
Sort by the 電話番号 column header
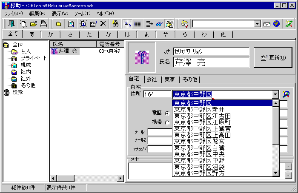click(x=110, y=44)
